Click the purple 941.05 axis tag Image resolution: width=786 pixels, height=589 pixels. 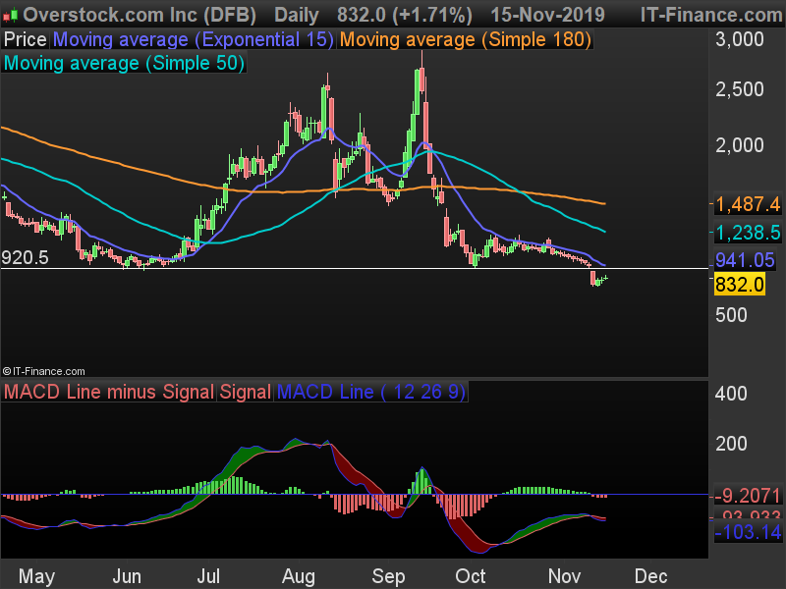[745, 260]
